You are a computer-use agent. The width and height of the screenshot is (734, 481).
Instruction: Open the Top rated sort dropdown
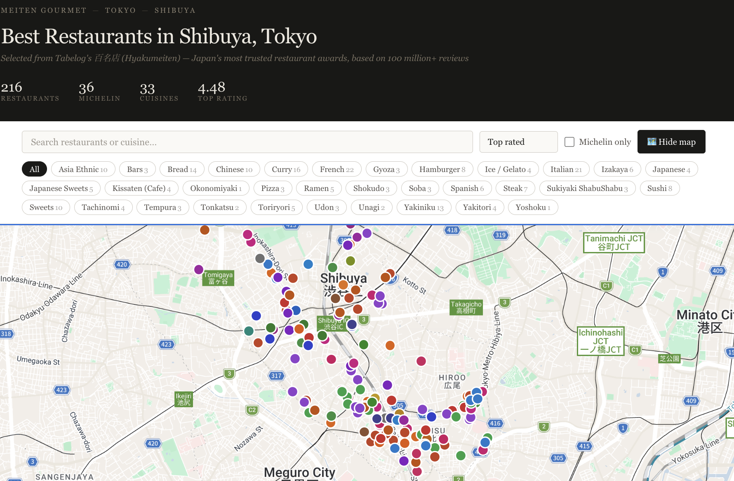point(518,142)
